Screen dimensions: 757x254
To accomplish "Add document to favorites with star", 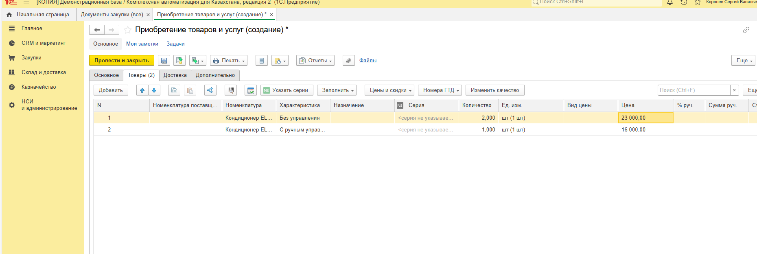I will click(x=127, y=30).
